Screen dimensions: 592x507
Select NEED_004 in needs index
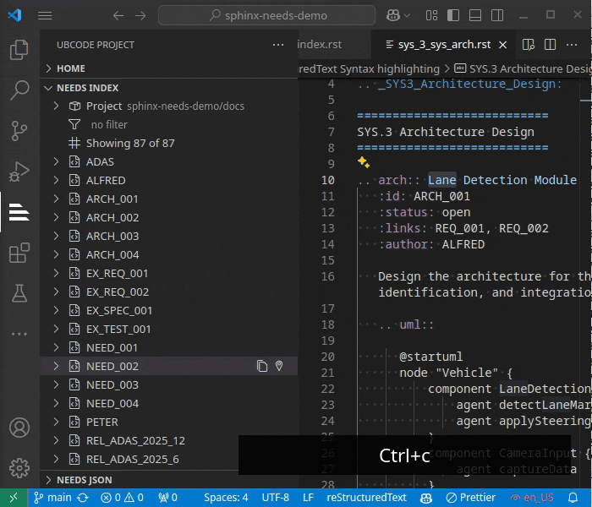169,404
